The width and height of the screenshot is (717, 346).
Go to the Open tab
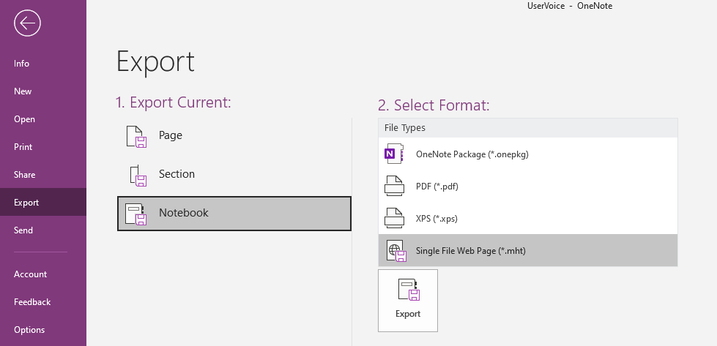43,119
